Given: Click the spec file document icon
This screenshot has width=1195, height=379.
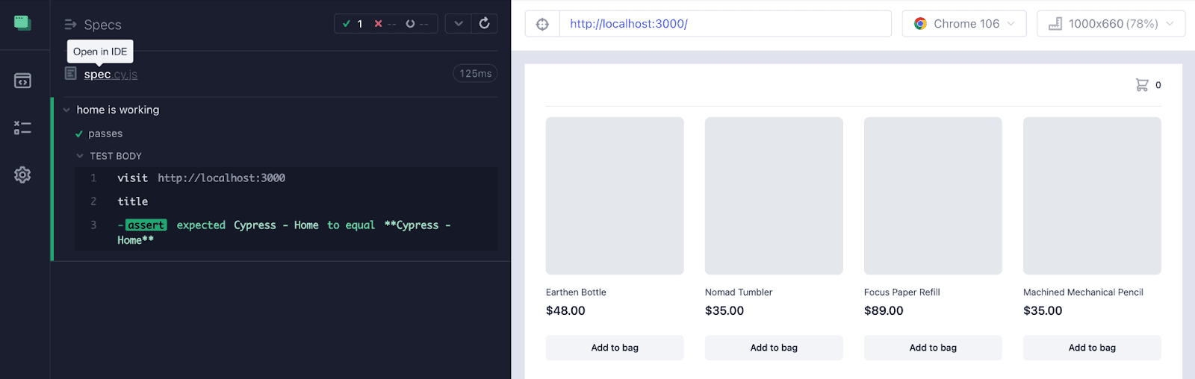Looking at the screenshot, I should pos(71,73).
